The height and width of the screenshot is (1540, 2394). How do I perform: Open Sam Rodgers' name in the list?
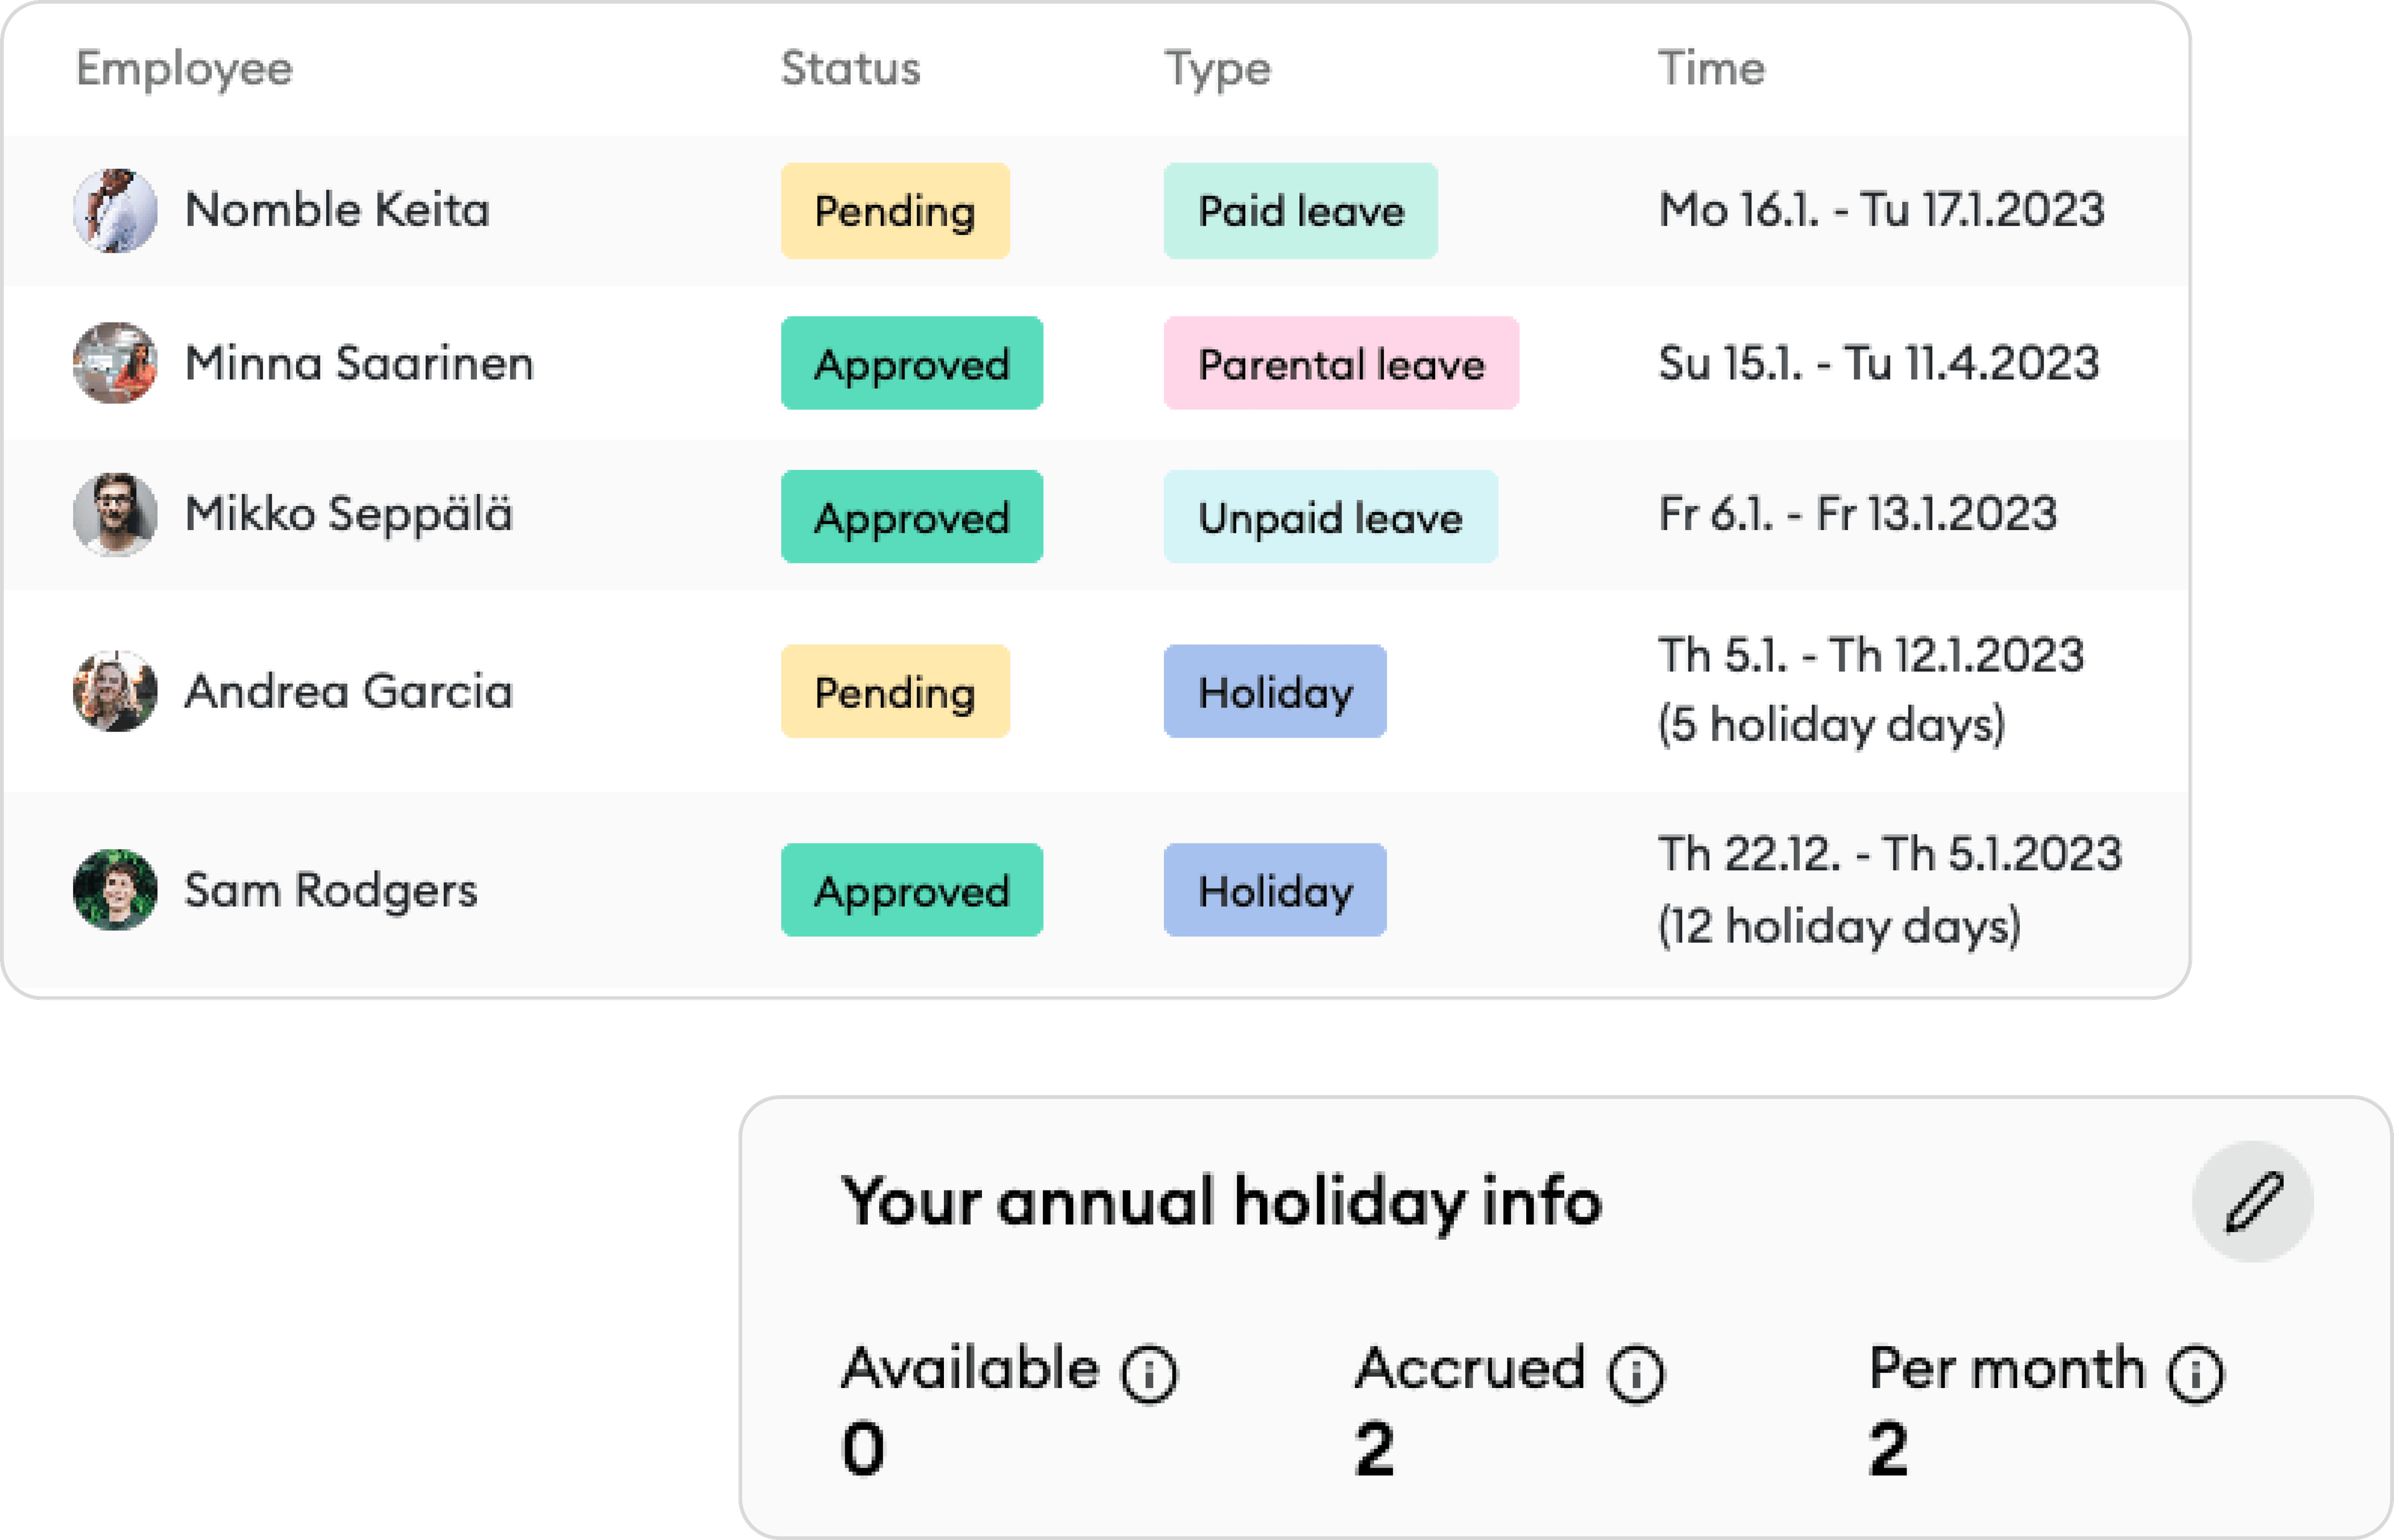point(331,890)
